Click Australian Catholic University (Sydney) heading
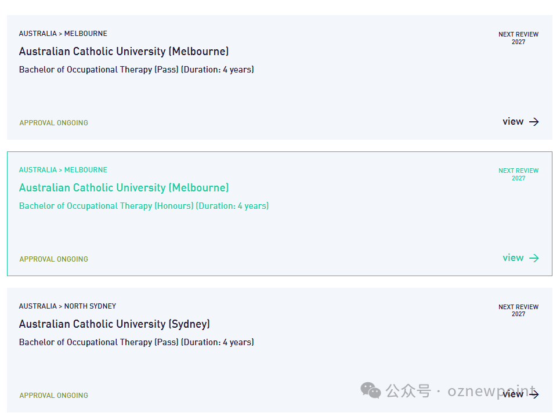Viewport: 553px width, 413px height. click(x=114, y=324)
